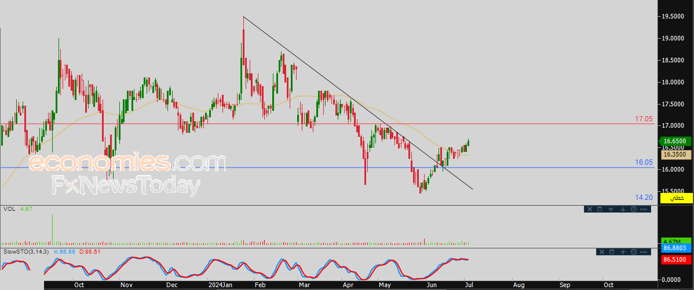Image resolution: width=694 pixels, height=290 pixels.
Task: Maximize the SlowSTO indicator panel
Action: tap(612, 252)
